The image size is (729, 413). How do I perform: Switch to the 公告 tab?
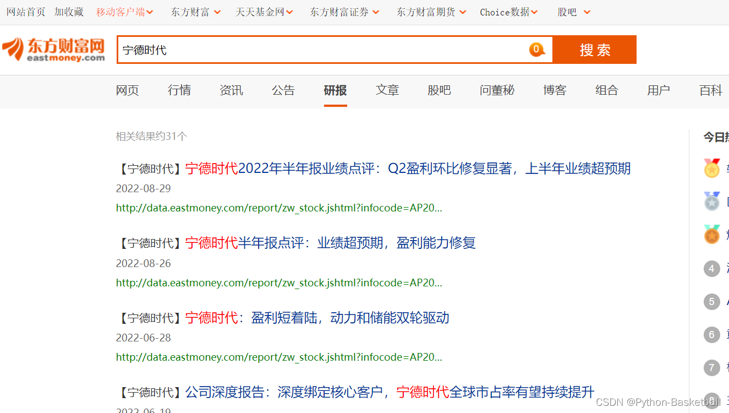point(283,90)
